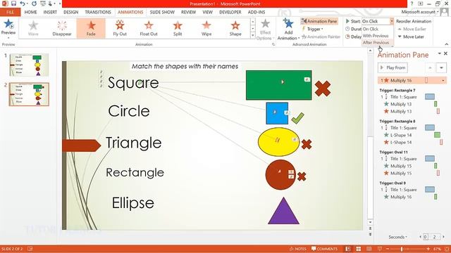
Task: Open Animation group dialog launcher
Action: coord(273,44)
